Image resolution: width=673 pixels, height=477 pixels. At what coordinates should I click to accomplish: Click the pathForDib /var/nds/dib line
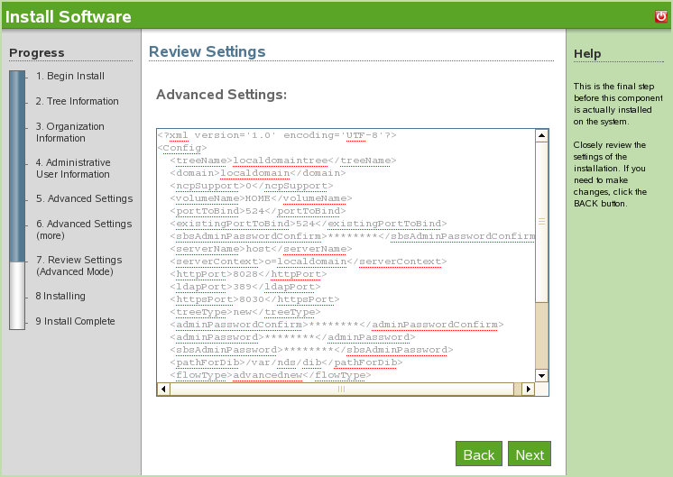click(x=286, y=362)
